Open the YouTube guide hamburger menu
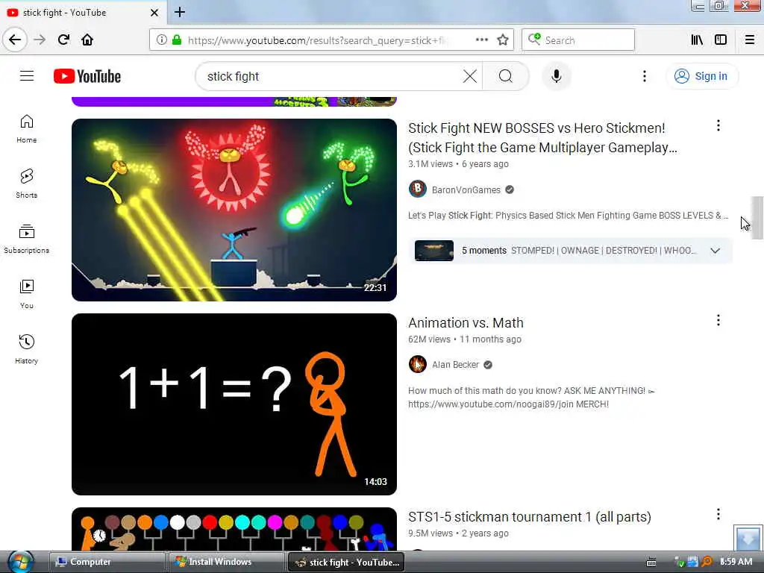 click(27, 76)
